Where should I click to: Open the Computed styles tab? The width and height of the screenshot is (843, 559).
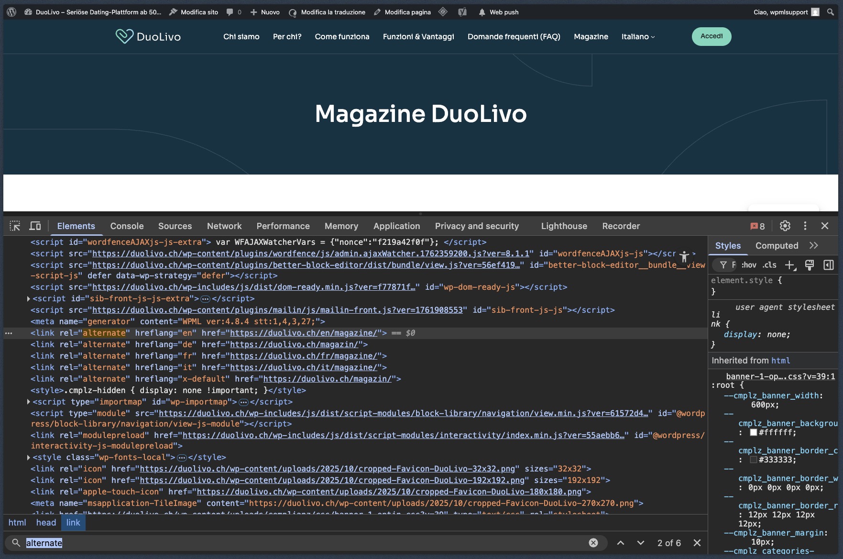click(x=777, y=246)
